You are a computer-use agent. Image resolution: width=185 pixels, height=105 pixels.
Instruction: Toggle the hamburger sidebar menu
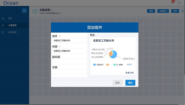click(x=24, y=11)
